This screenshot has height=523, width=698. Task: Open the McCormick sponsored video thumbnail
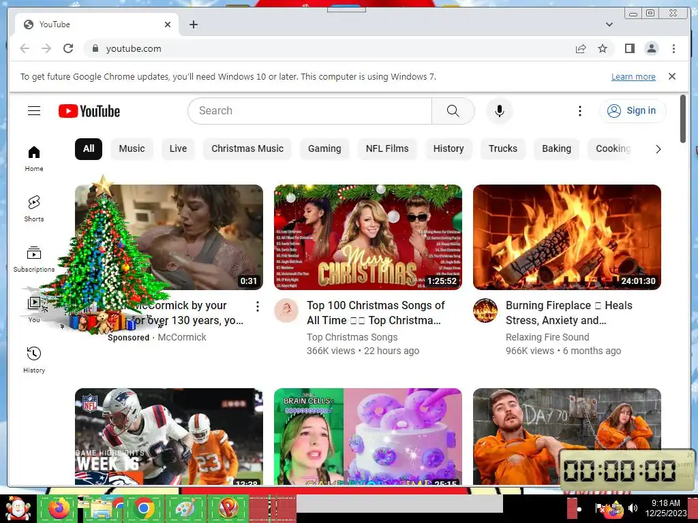pyautogui.click(x=169, y=237)
